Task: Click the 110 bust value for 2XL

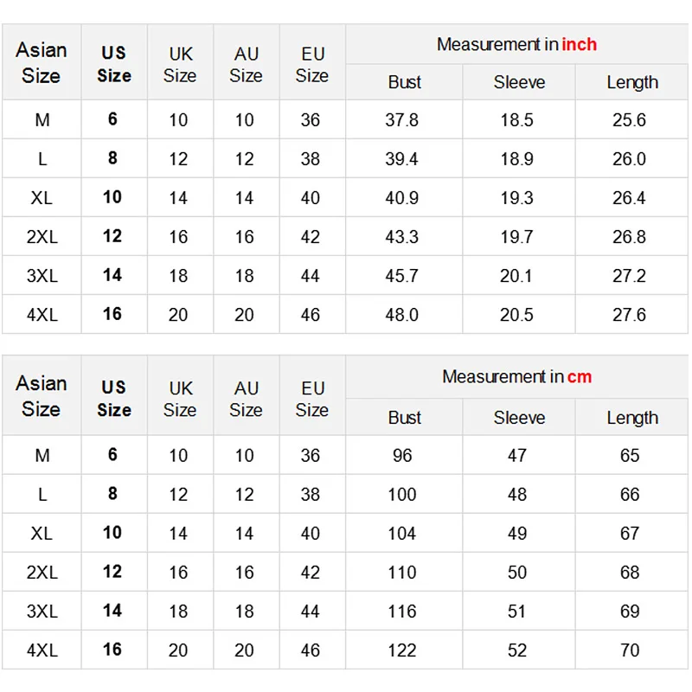Action: (402, 573)
